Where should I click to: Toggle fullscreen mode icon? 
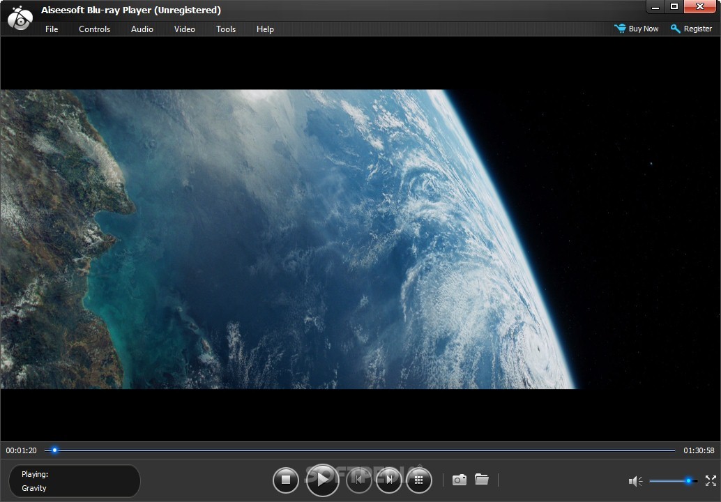(x=711, y=481)
